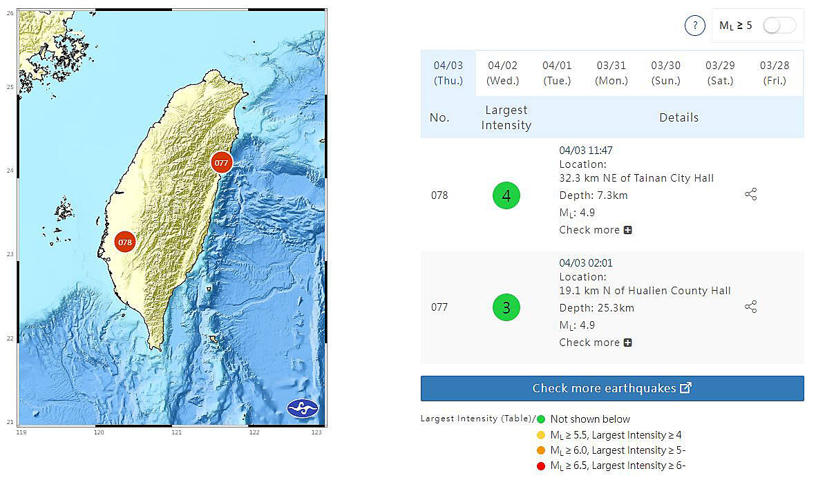
Task: Expand Check more for earthquake 077
Action: tap(595, 343)
